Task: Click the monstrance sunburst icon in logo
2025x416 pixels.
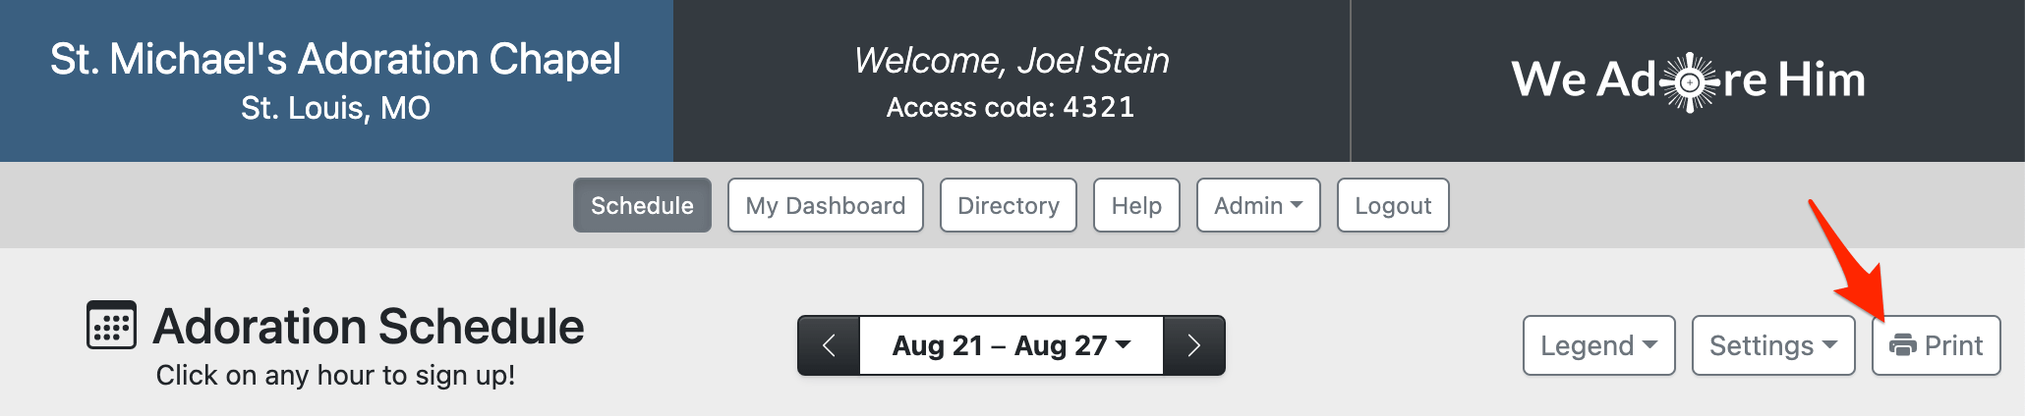Action: pyautogui.click(x=1689, y=81)
